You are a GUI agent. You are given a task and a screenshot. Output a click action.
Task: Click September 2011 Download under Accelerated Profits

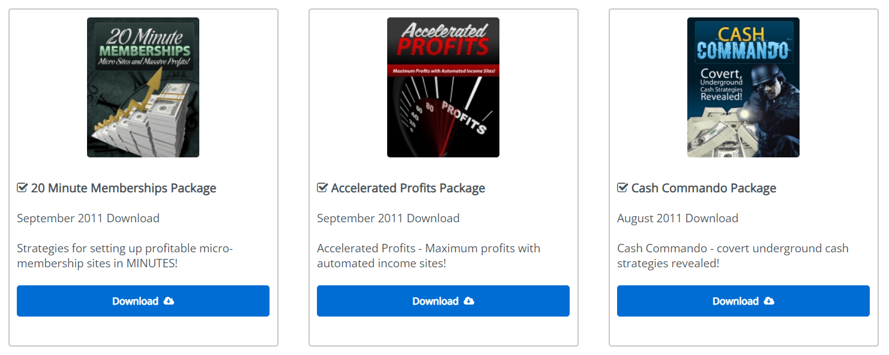click(388, 218)
